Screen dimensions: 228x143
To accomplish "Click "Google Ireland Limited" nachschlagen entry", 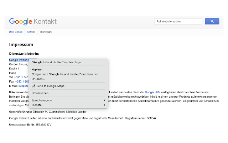I will 57,62.
